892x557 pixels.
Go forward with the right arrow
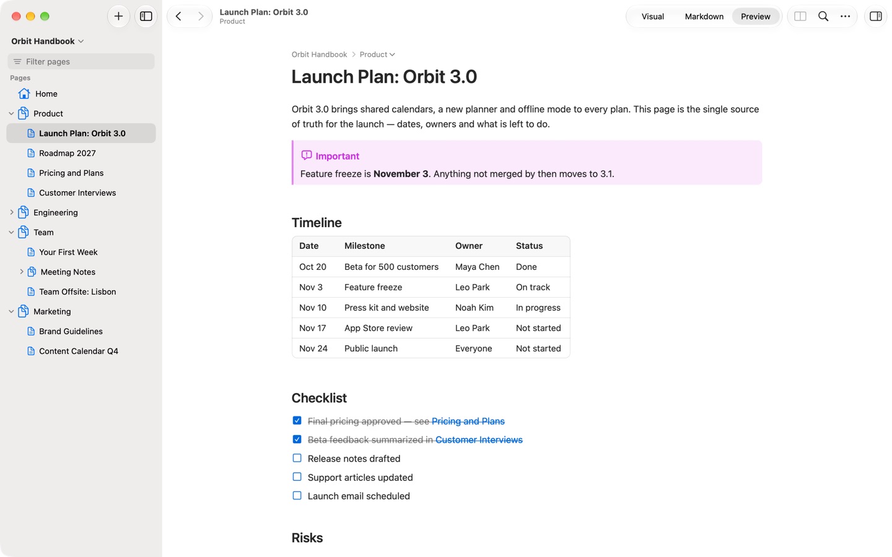(201, 16)
